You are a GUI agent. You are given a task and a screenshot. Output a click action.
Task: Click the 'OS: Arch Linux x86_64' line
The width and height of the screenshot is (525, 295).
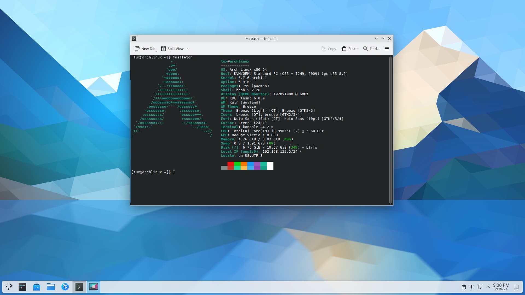click(x=244, y=70)
